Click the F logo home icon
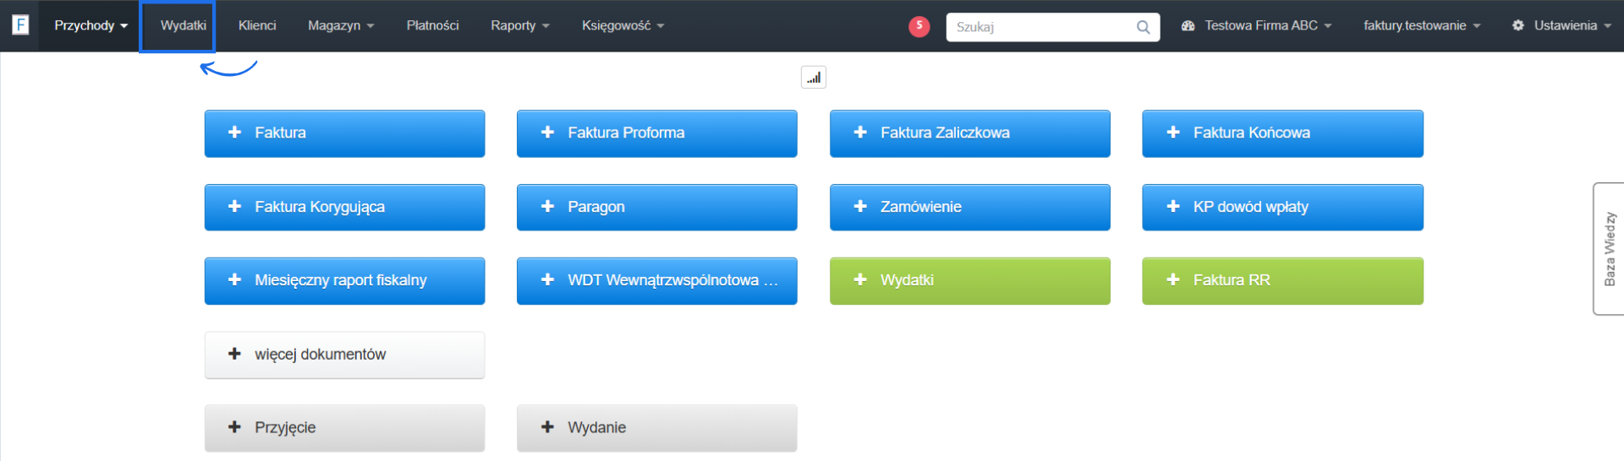Screen dimensions: 1624x461 (20, 25)
